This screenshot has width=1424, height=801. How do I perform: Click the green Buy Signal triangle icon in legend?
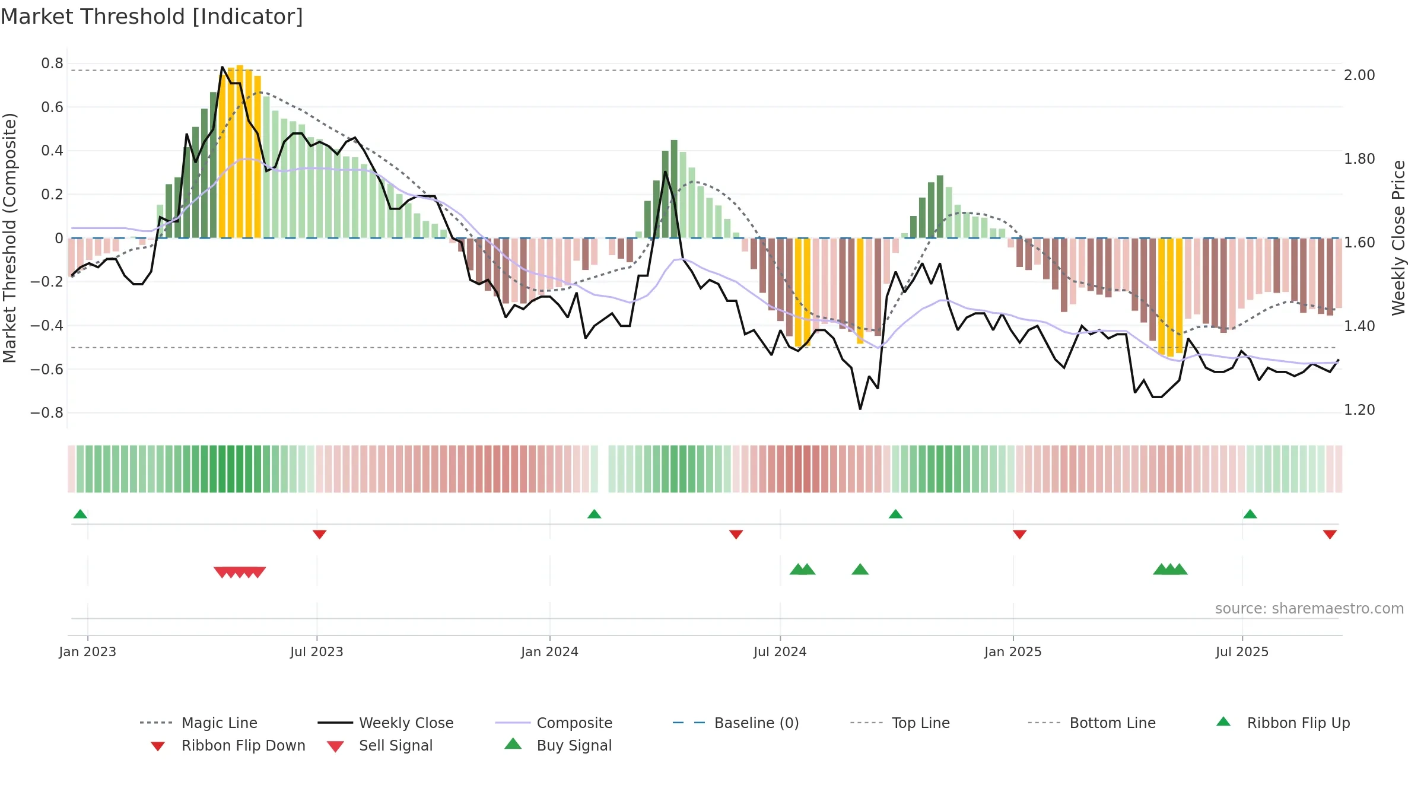[x=513, y=743]
